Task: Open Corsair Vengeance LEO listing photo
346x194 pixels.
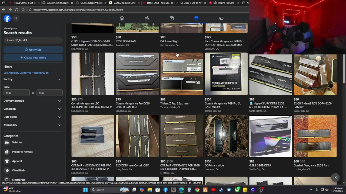Action: (93, 74)
